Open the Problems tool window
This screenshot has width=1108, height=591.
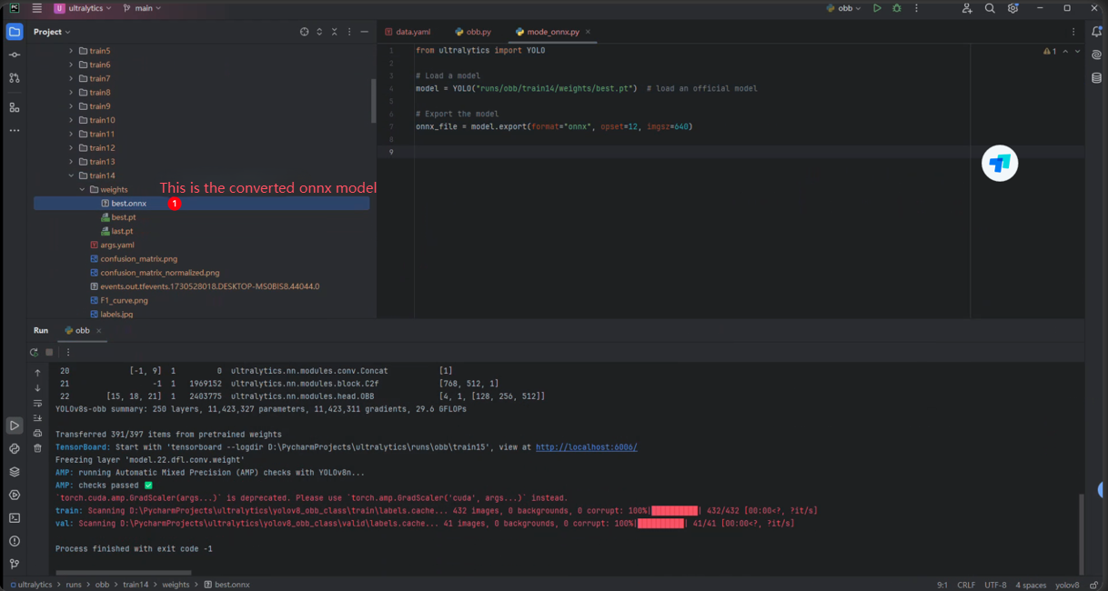(x=15, y=541)
